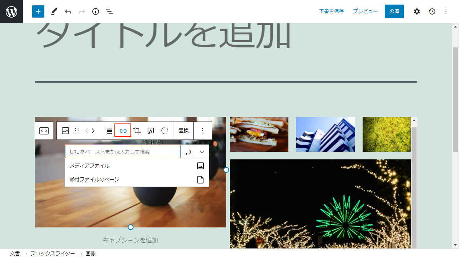Click the image bottom resize handle
This screenshot has width=459, height=258.
[x=130, y=227]
